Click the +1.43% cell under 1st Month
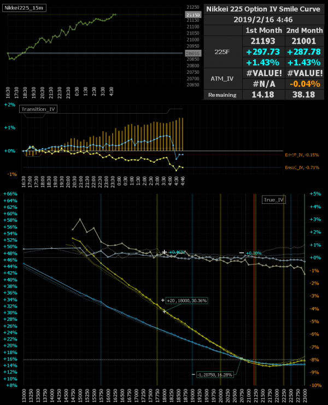The image size is (328, 405). (x=263, y=63)
